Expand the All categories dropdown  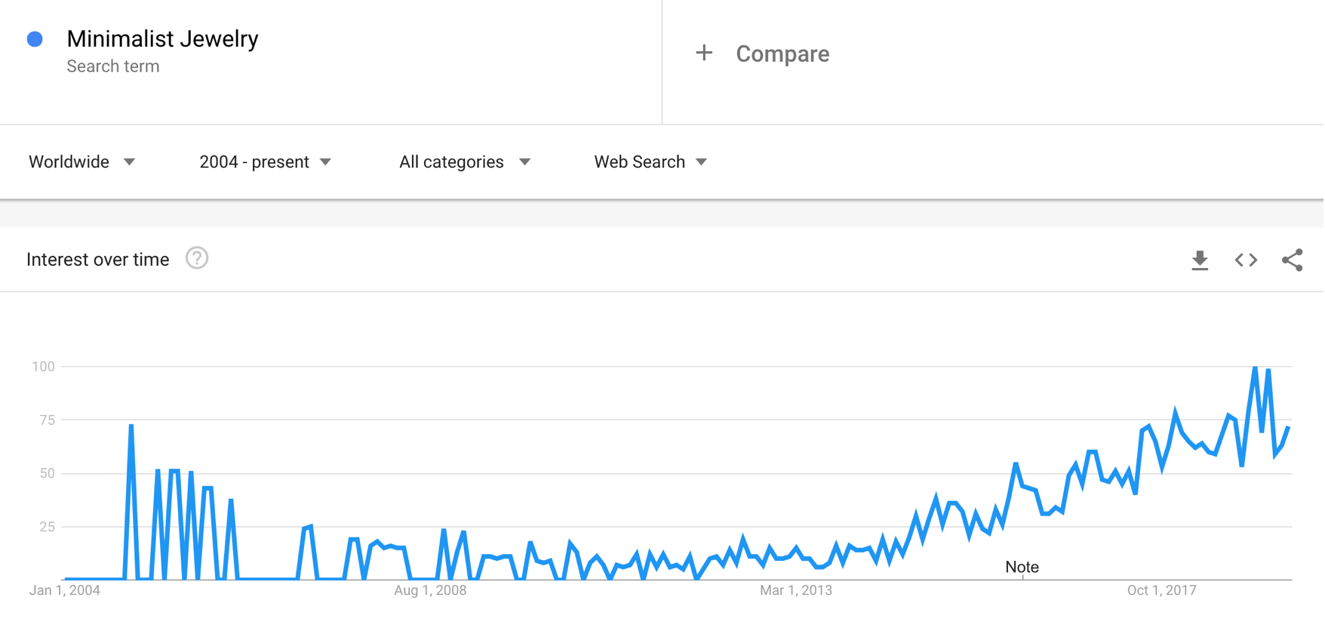tap(465, 162)
